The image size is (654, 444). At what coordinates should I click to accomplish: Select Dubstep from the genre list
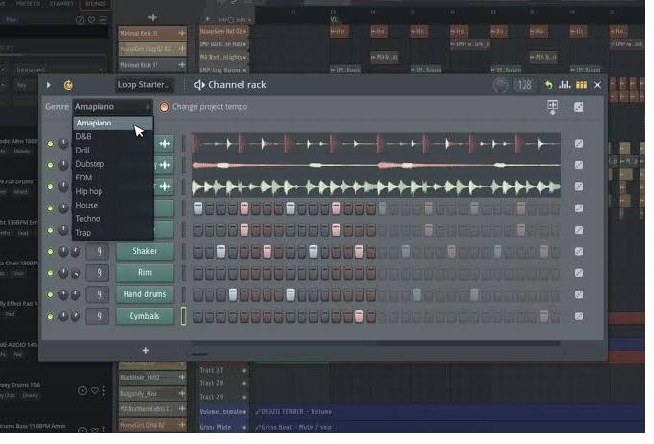pos(113,164)
